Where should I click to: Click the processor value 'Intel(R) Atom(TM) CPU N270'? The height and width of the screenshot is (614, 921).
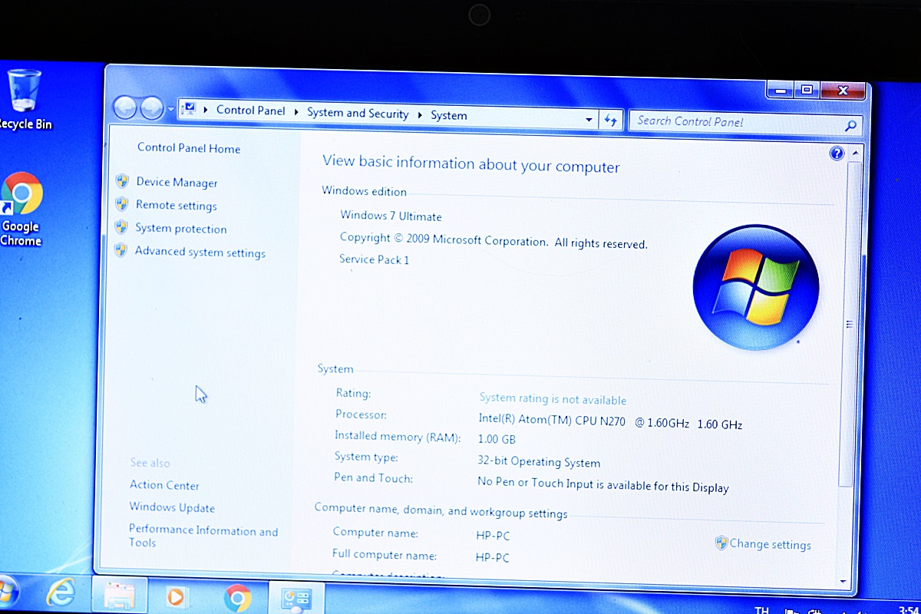(x=552, y=421)
